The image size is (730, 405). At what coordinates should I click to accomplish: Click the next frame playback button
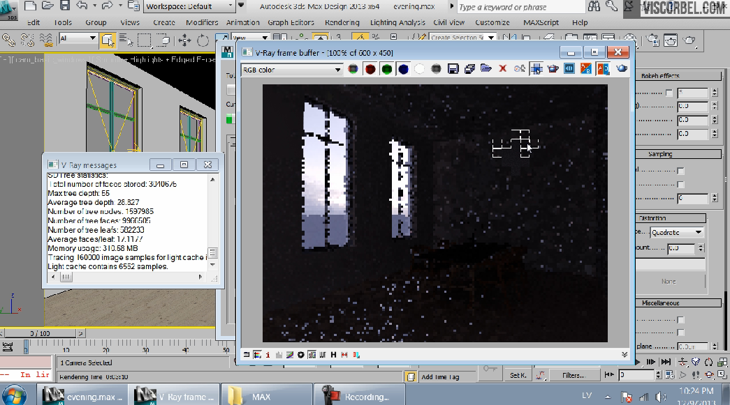point(651,362)
